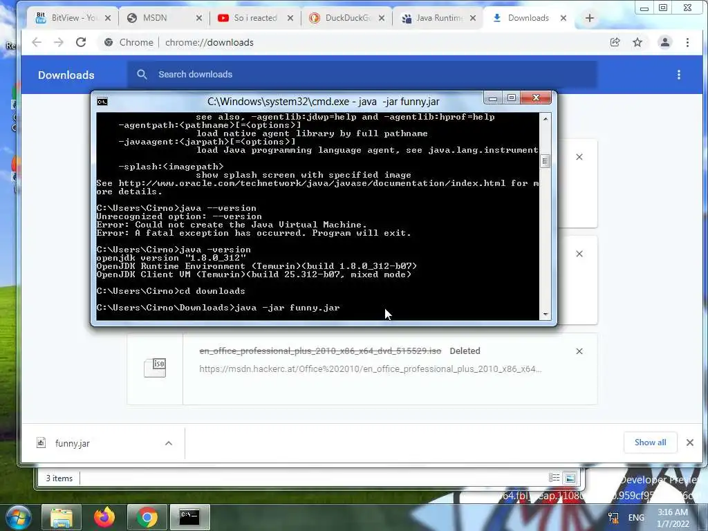Share this page icon in address bar

(x=615, y=42)
